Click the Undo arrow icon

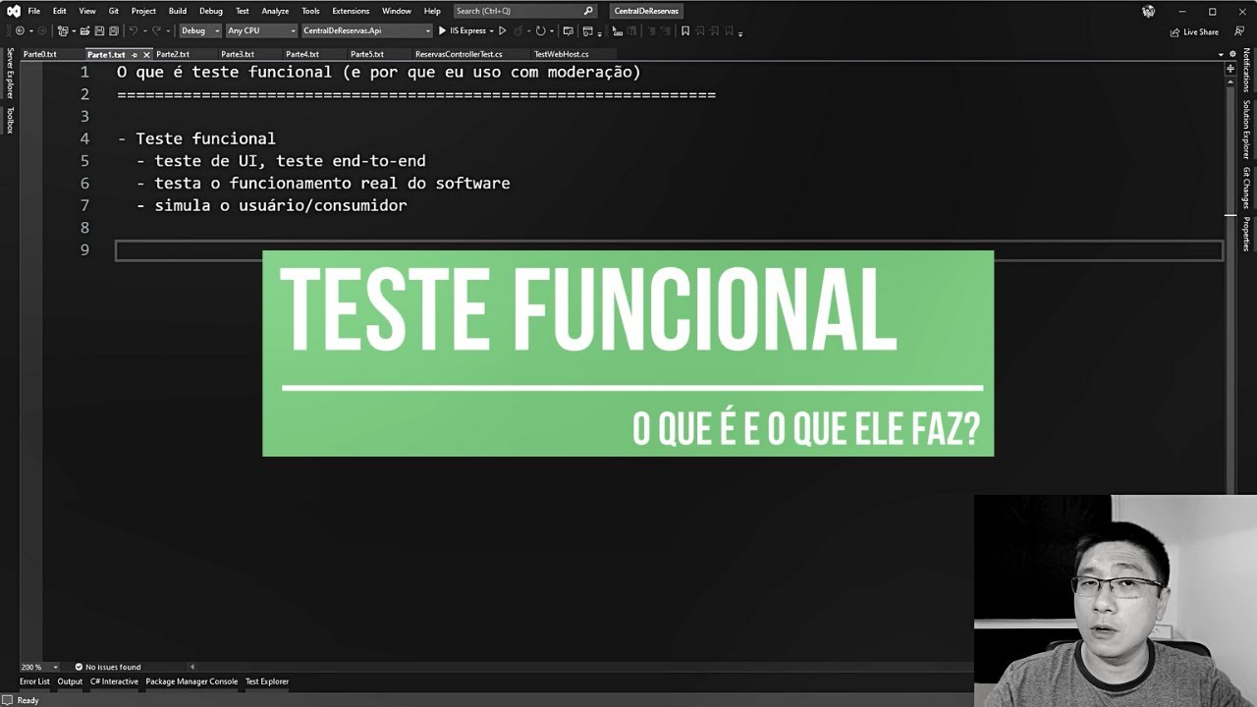click(133, 31)
